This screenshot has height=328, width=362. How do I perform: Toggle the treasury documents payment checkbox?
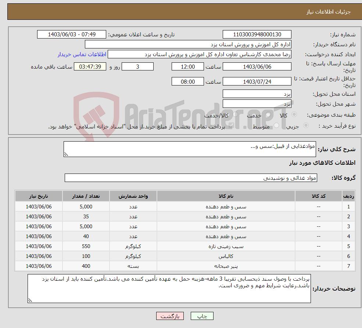point(231,125)
